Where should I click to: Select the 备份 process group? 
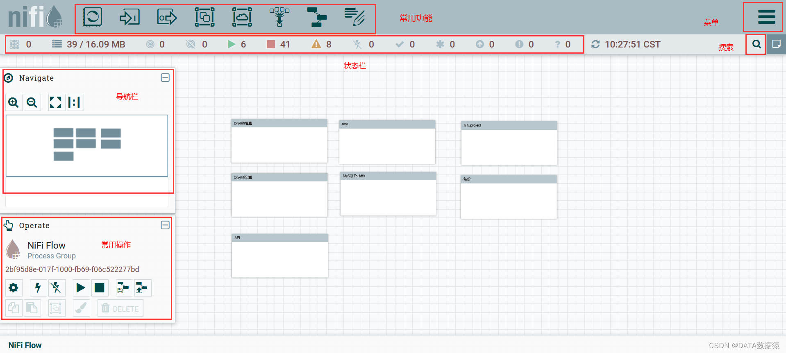(x=509, y=197)
